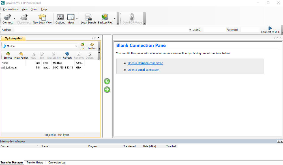Show the Folders tree icon

(x=92, y=46)
